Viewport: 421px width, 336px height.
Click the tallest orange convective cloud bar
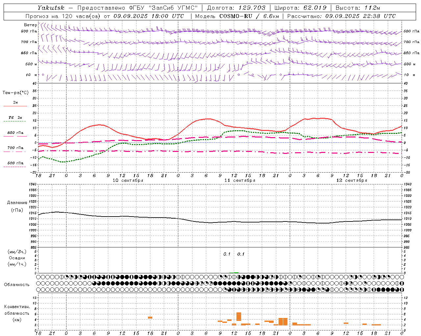(x=239, y=317)
